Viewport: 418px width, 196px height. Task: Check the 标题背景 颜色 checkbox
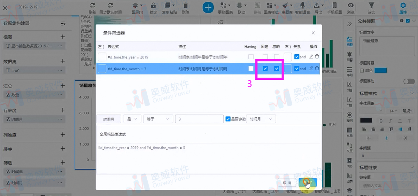pyautogui.click(x=362, y=71)
